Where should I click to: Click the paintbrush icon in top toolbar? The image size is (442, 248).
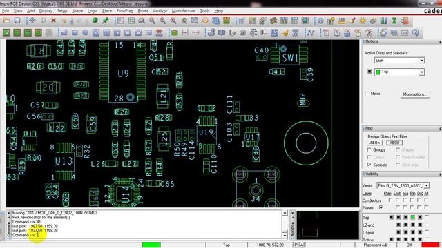click(352, 21)
